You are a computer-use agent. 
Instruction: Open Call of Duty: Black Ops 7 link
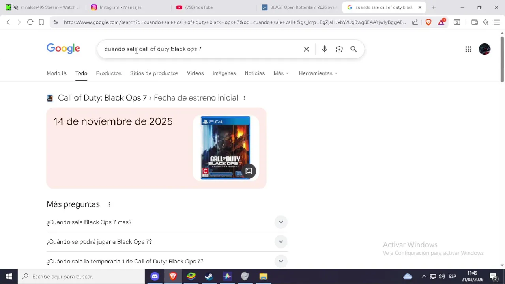pos(102,98)
